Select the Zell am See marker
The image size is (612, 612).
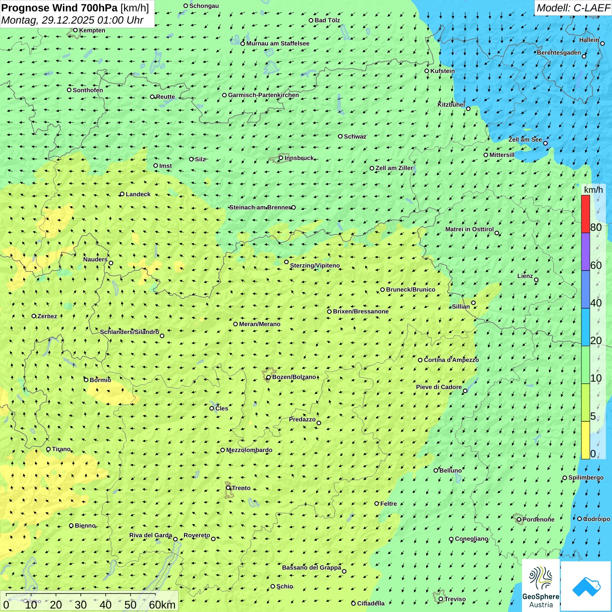pyautogui.click(x=545, y=143)
